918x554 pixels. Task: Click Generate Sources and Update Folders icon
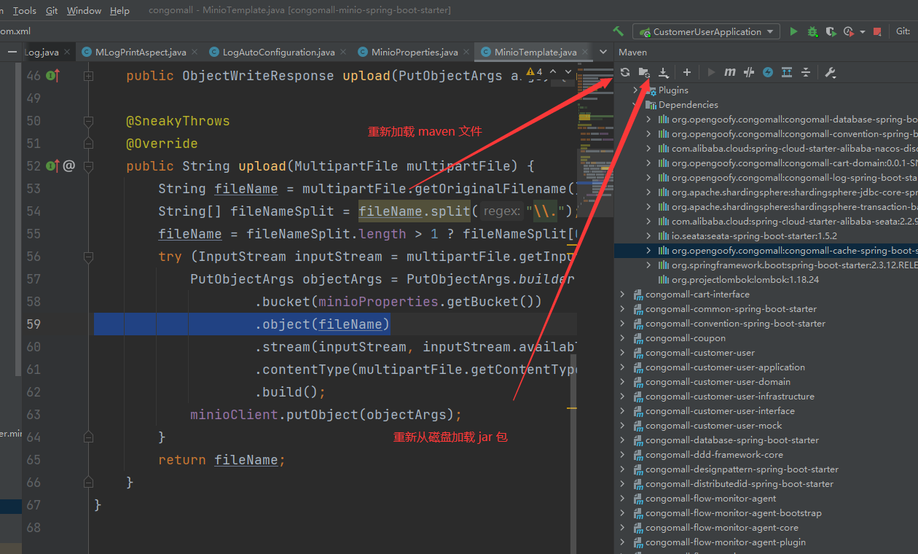click(644, 72)
